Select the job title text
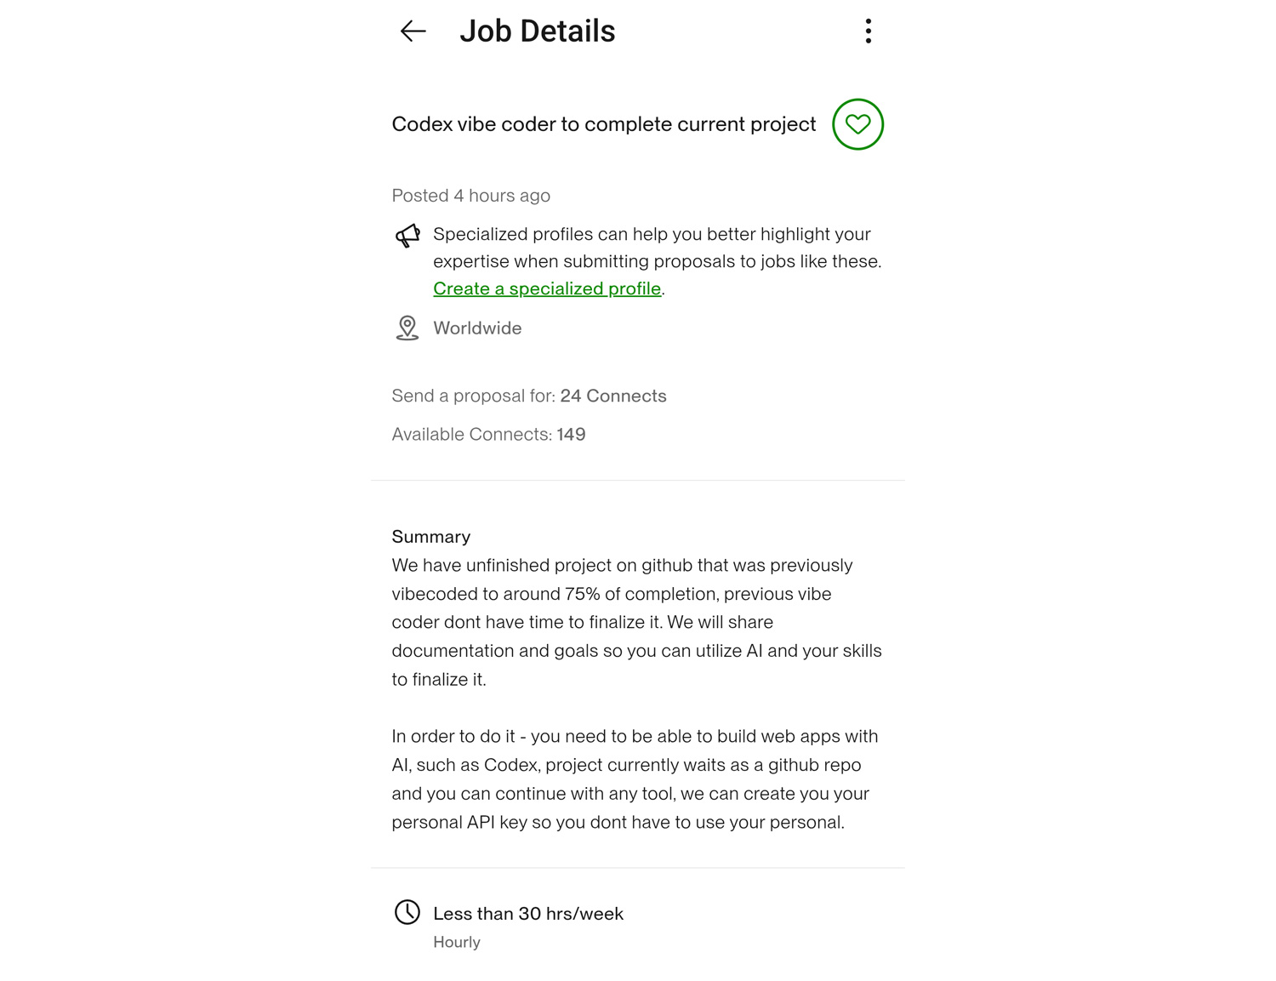The width and height of the screenshot is (1276, 981). [x=603, y=124]
